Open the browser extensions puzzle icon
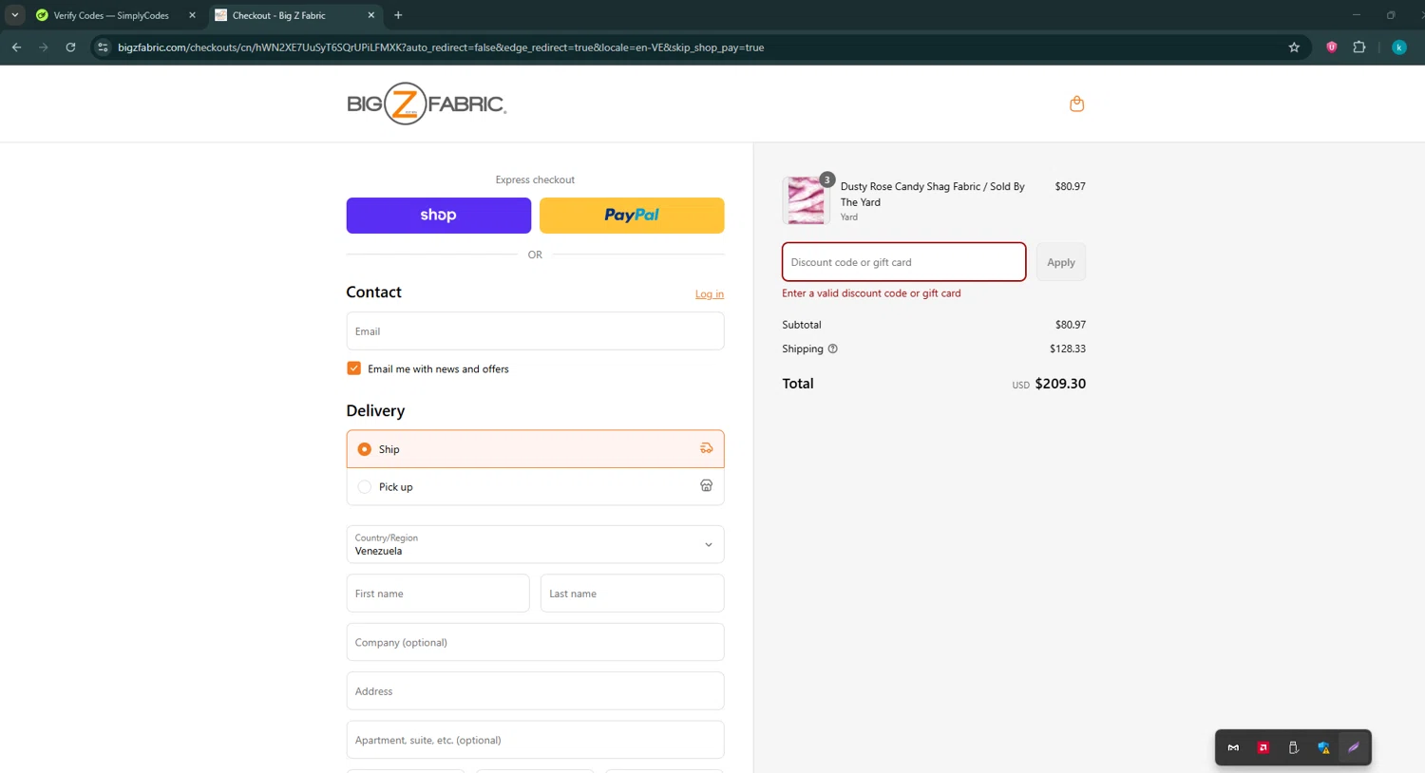The image size is (1425, 773). 1359,47
